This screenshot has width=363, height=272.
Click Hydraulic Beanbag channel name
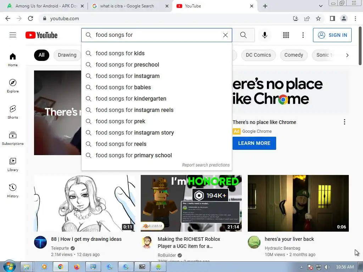click(282, 248)
